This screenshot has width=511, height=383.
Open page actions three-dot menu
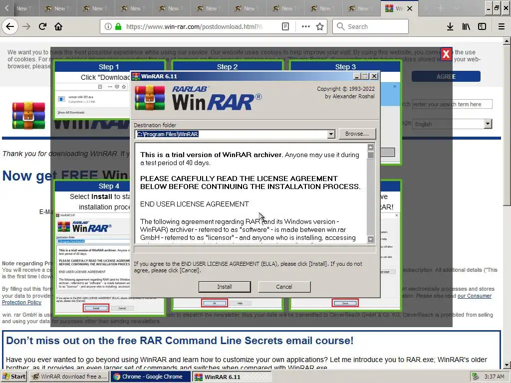pyautogui.click(x=306, y=27)
